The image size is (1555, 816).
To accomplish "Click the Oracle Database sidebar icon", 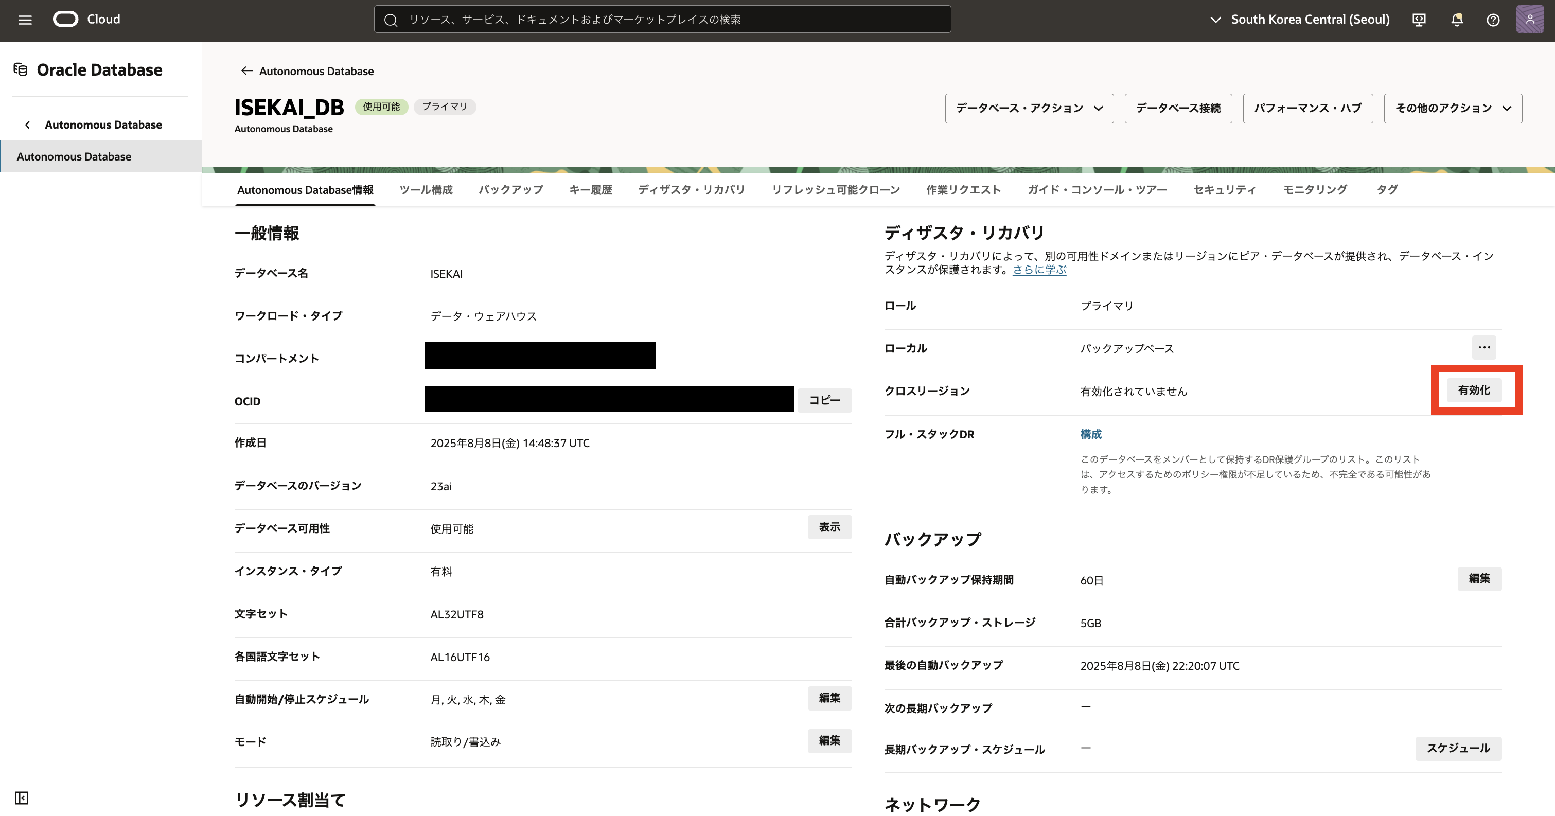I will (21, 69).
